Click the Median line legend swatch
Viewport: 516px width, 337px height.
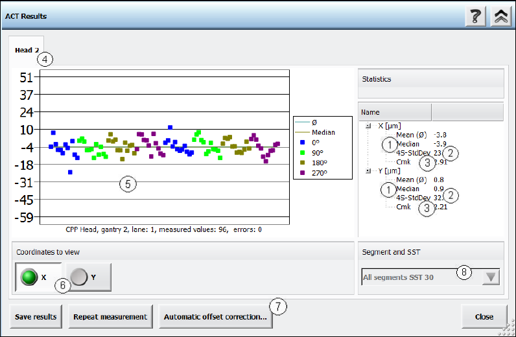pos(302,132)
